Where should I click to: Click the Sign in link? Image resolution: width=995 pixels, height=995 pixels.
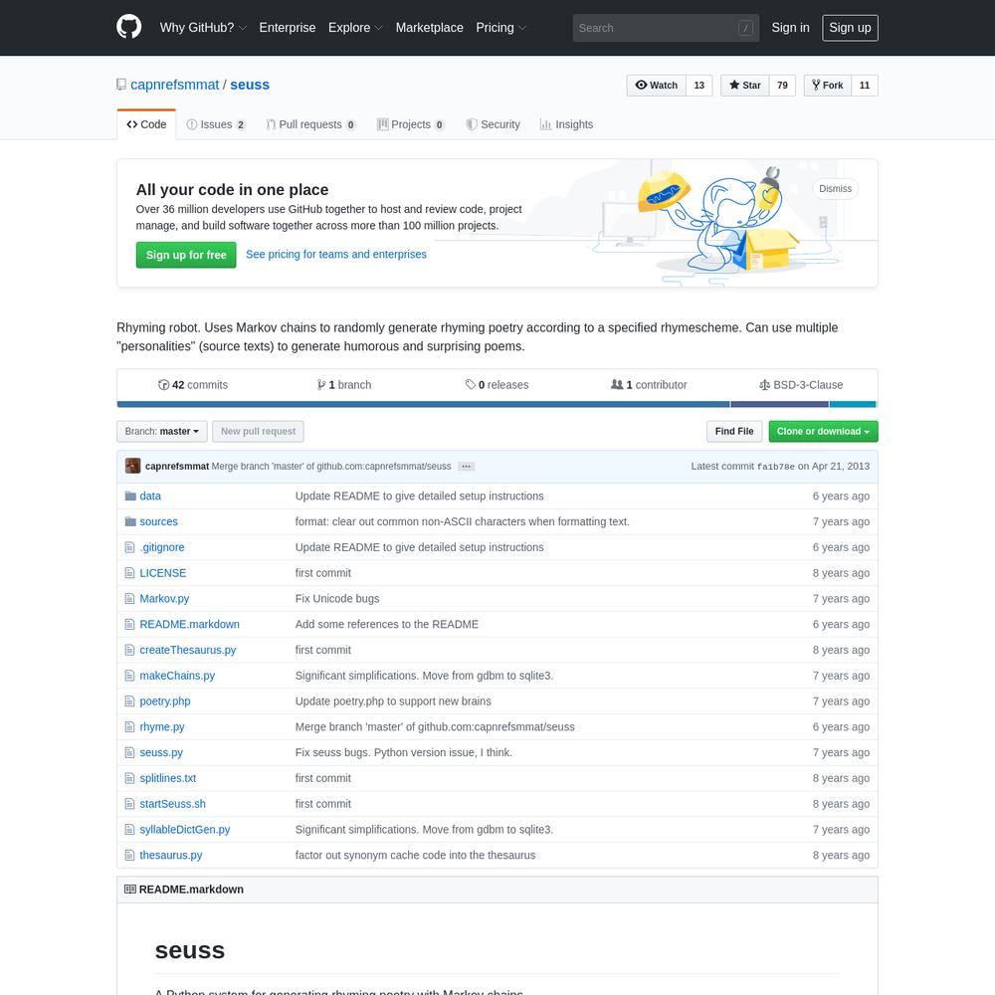791,27
